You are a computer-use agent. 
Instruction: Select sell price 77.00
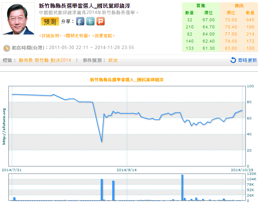pyautogui.click(x=231, y=34)
